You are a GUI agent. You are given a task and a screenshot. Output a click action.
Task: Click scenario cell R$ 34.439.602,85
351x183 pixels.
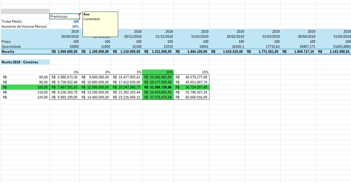tap(158, 92)
